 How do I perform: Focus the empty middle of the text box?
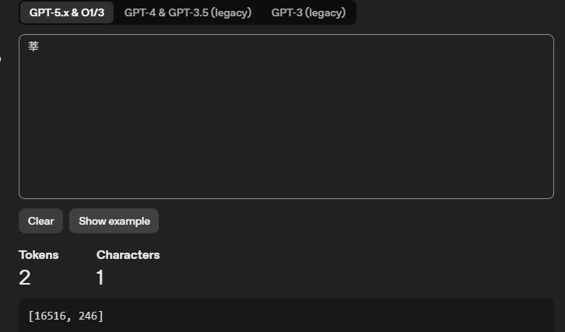[x=286, y=117]
